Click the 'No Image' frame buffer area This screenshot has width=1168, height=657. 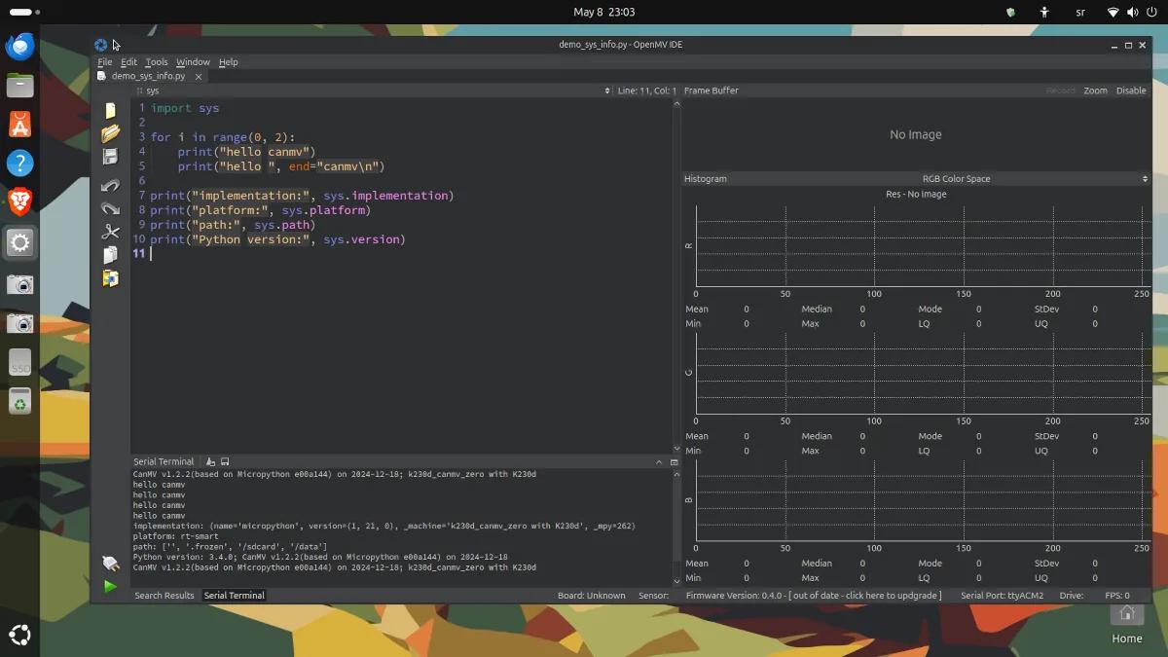[916, 135]
